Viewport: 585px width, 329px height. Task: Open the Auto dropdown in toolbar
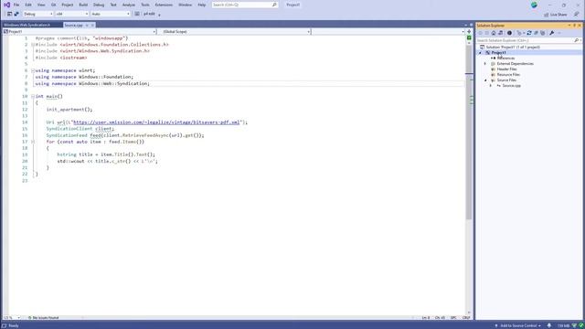tap(110, 14)
